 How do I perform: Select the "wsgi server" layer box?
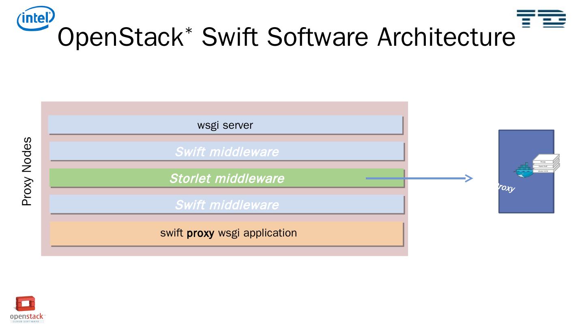(x=225, y=125)
